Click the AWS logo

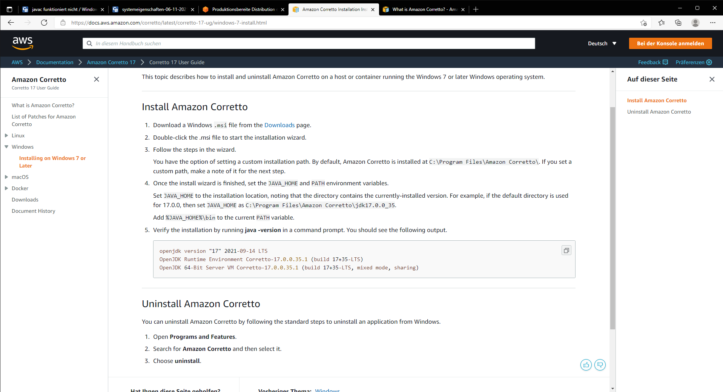click(x=23, y=43)
